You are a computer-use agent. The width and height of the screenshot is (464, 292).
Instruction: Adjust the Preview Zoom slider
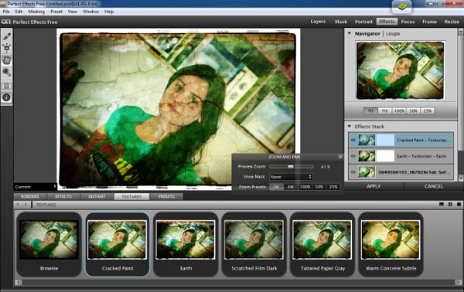tap(291, 167)
